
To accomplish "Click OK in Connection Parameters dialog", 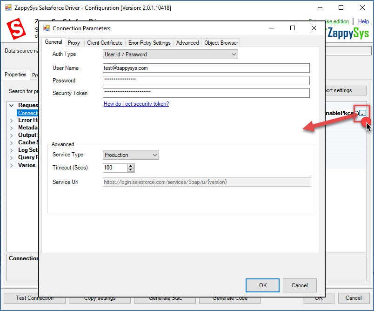I will click(x=262, y=285).
